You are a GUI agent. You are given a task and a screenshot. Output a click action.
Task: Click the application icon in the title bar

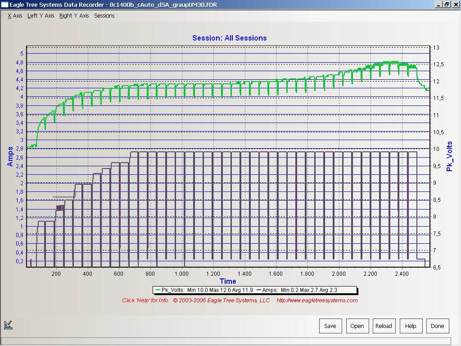click(5, 5)
